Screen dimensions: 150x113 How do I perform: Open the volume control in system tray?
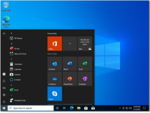[130, 108]
